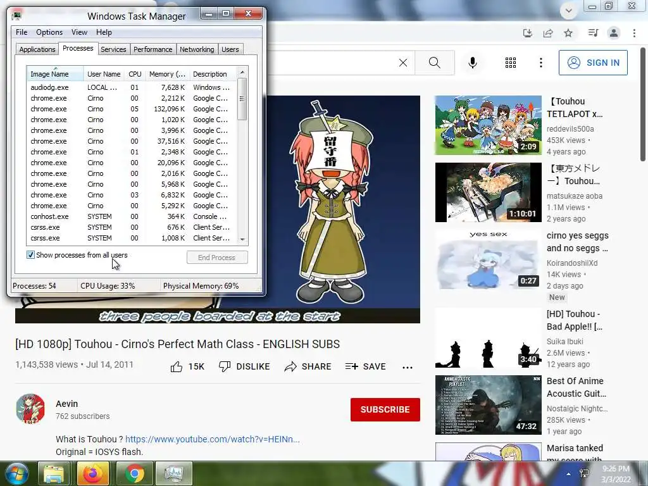Viewport: 648px width, 486px height.
Task: Open the Options menu in Task Manager
Action: click(49, 32)
